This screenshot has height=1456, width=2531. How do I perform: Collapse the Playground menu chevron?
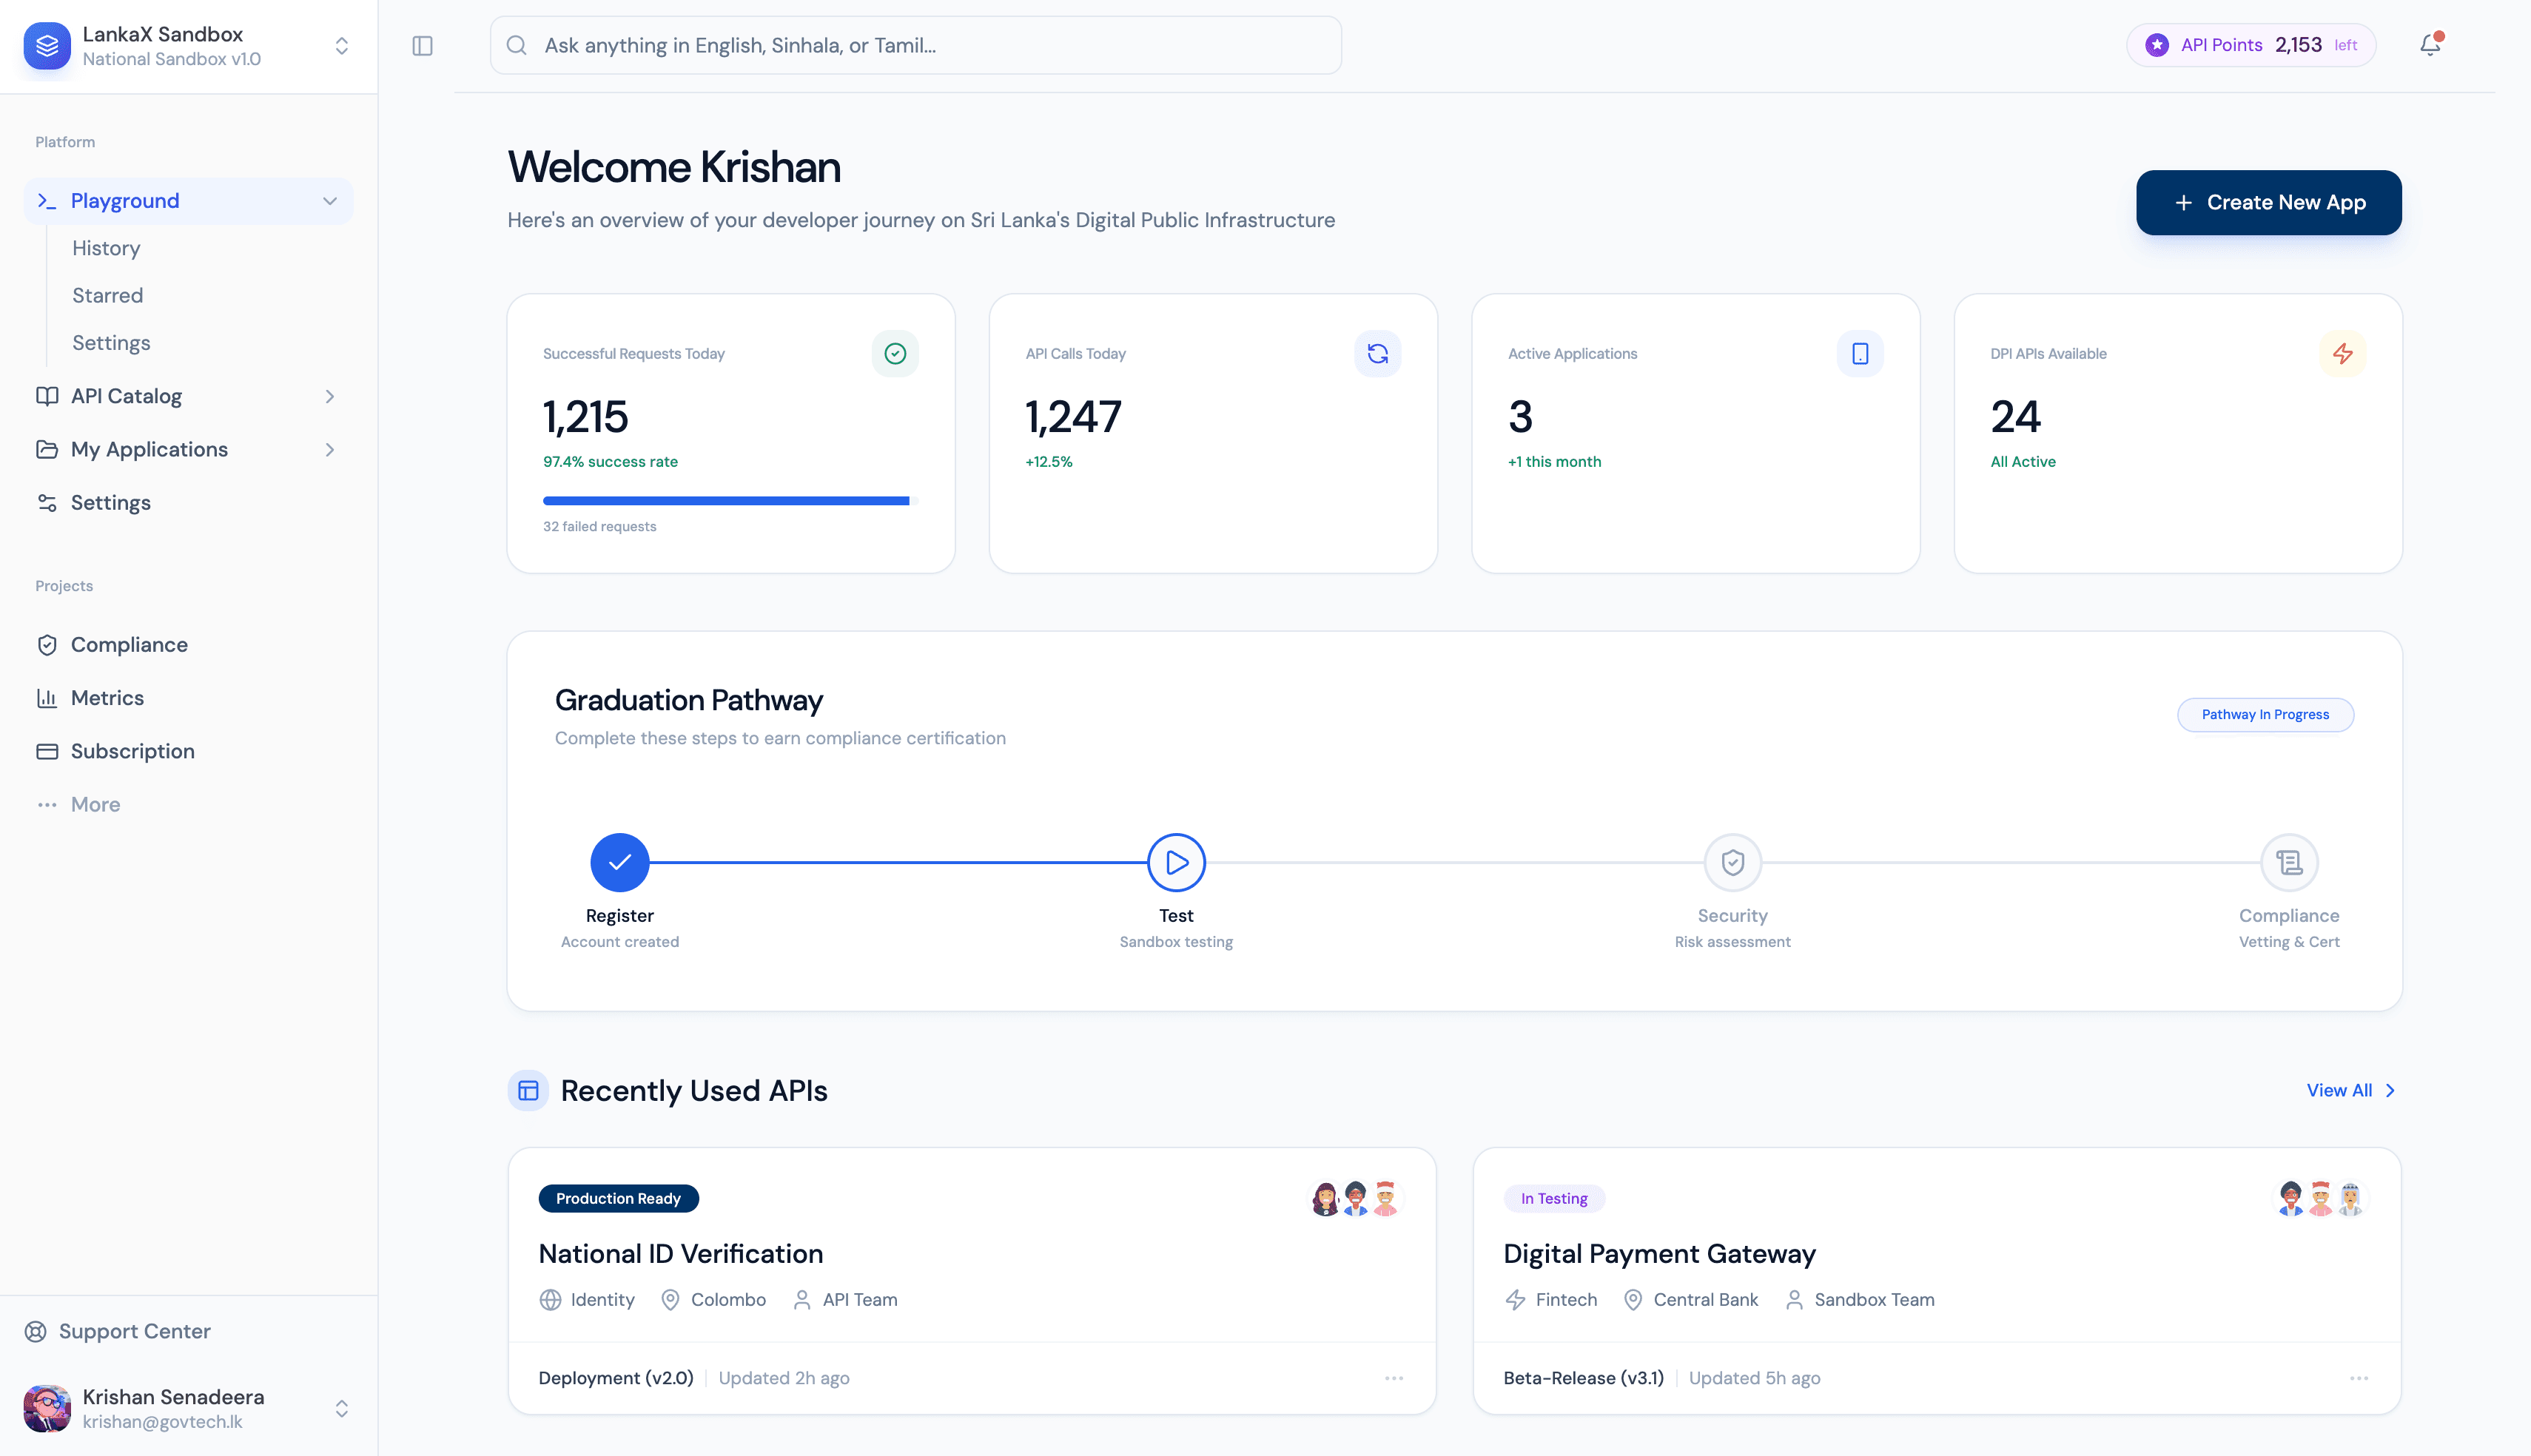point(330,201)
